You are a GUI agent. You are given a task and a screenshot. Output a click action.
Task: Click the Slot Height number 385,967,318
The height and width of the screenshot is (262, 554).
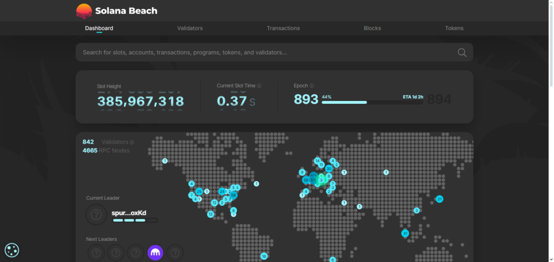point(141,101)
